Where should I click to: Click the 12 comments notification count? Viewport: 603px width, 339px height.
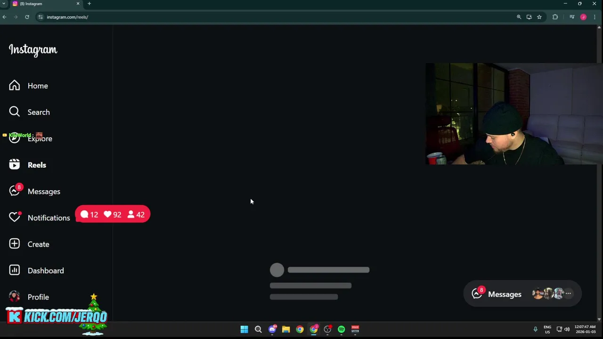coord(90,214)
